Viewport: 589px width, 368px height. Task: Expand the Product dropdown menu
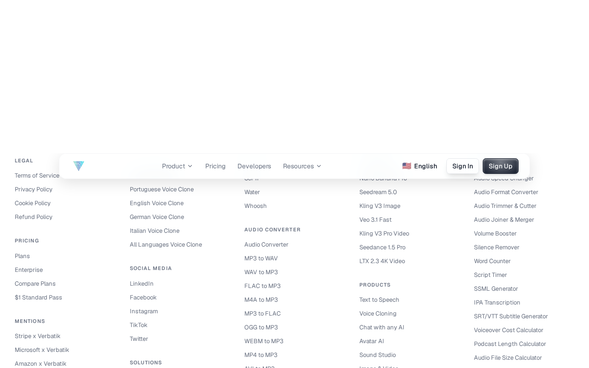[177, 166]
